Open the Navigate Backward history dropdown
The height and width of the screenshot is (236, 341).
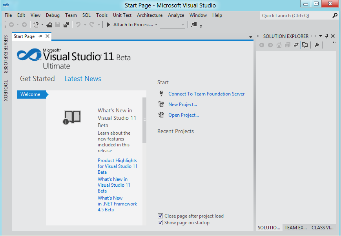pyautogui.click(x=18, y=25)
